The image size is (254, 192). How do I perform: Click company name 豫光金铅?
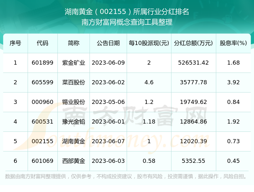point(74,122)
